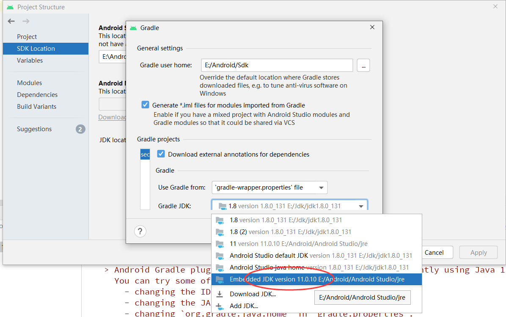506x317 pixels.
Task: Select 1.8 (2) version JDK option
Action: (316, 232)
